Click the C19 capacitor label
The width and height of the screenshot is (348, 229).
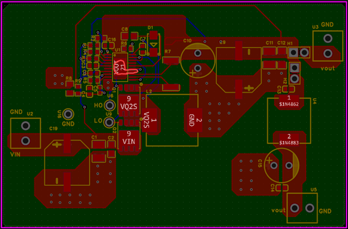click(x=53, y=128)
